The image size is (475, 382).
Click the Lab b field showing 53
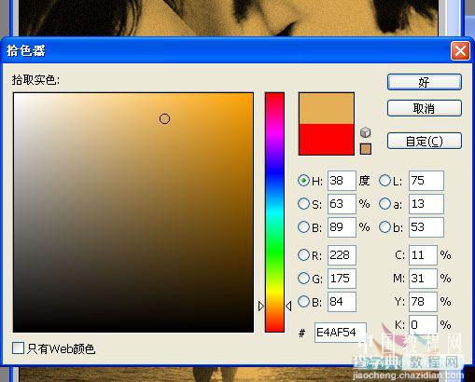click(x=426, y=227)
